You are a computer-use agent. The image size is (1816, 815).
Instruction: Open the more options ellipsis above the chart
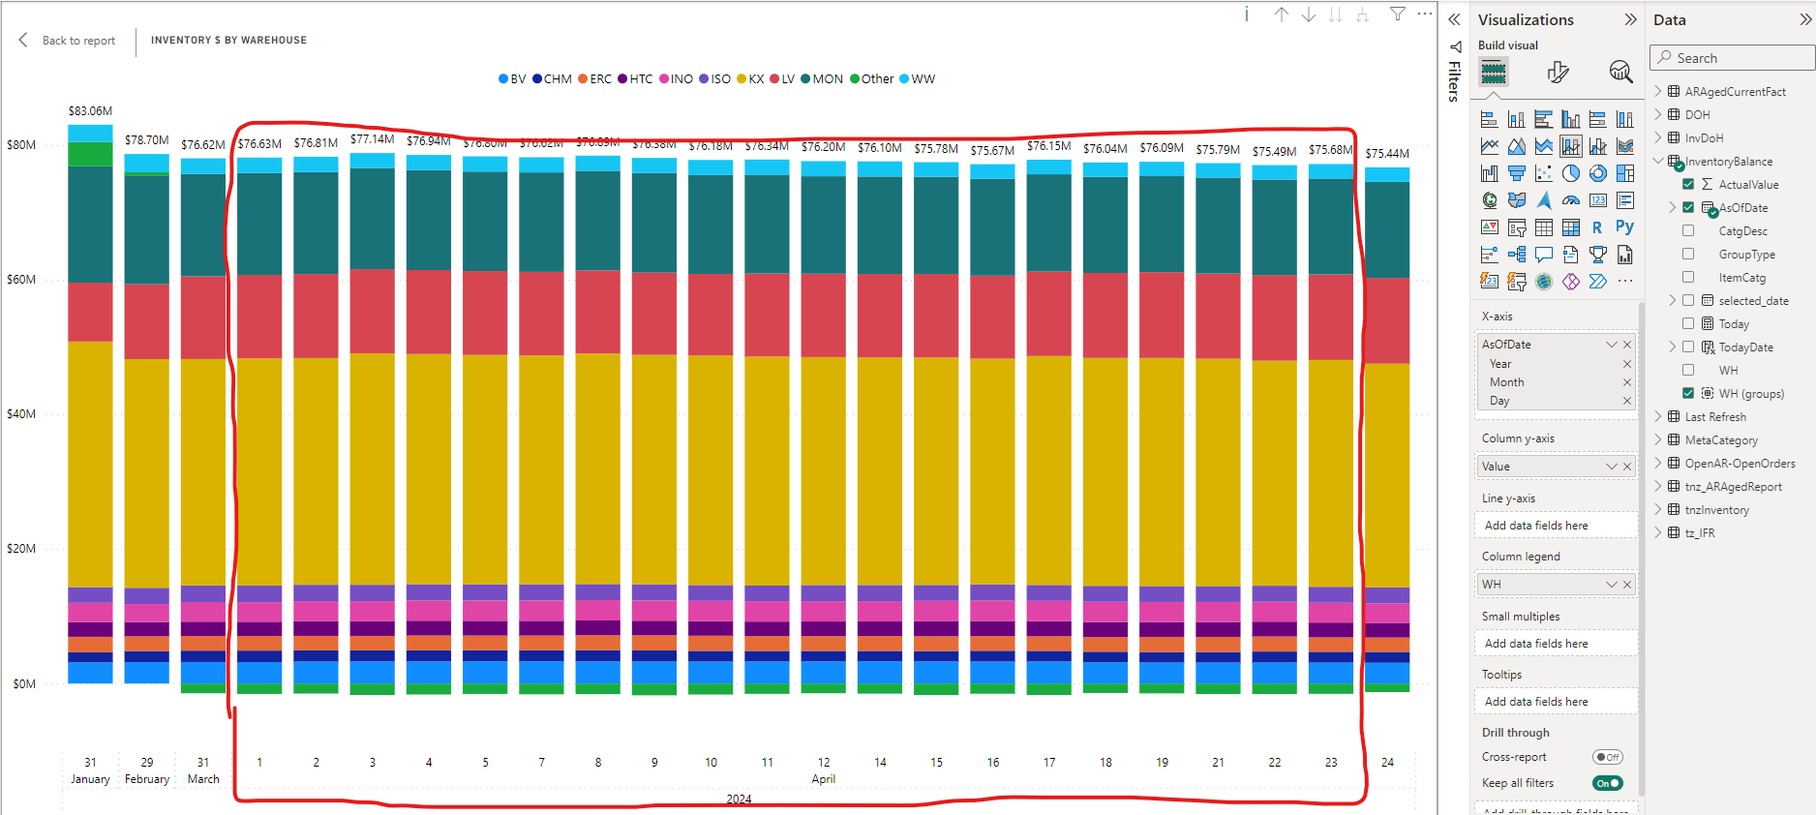[x=1425, y=14]
